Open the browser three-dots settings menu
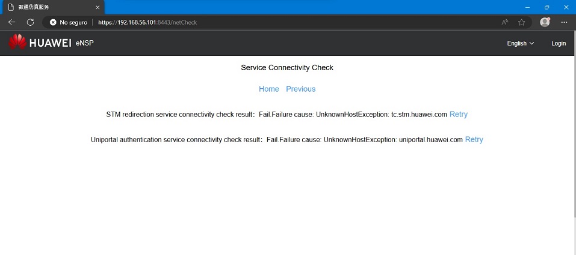The image size is (576, 255). (x=564, y=22)
